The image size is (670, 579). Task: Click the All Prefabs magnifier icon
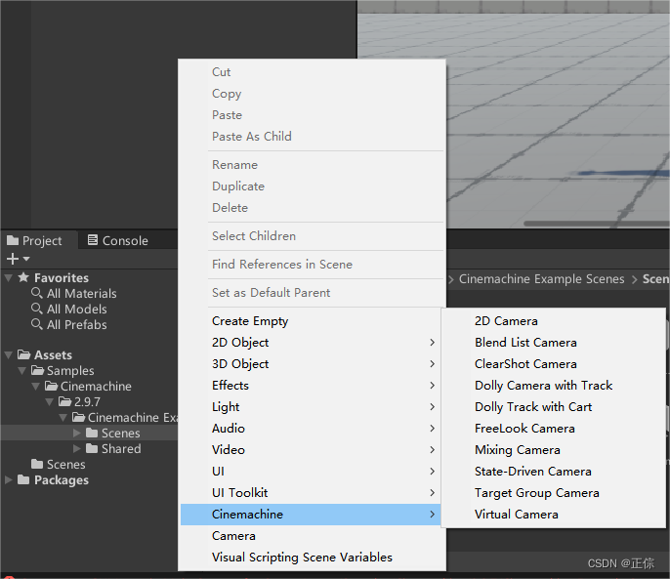37,324
